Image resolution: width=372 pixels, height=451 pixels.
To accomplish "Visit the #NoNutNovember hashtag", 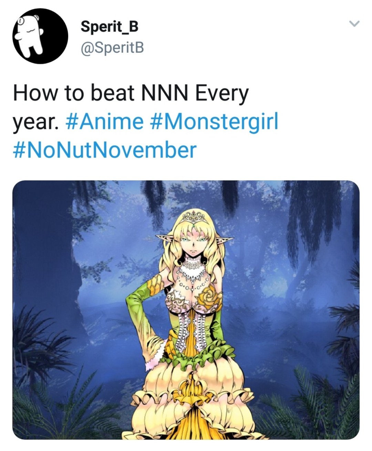I will pos(105,150).
